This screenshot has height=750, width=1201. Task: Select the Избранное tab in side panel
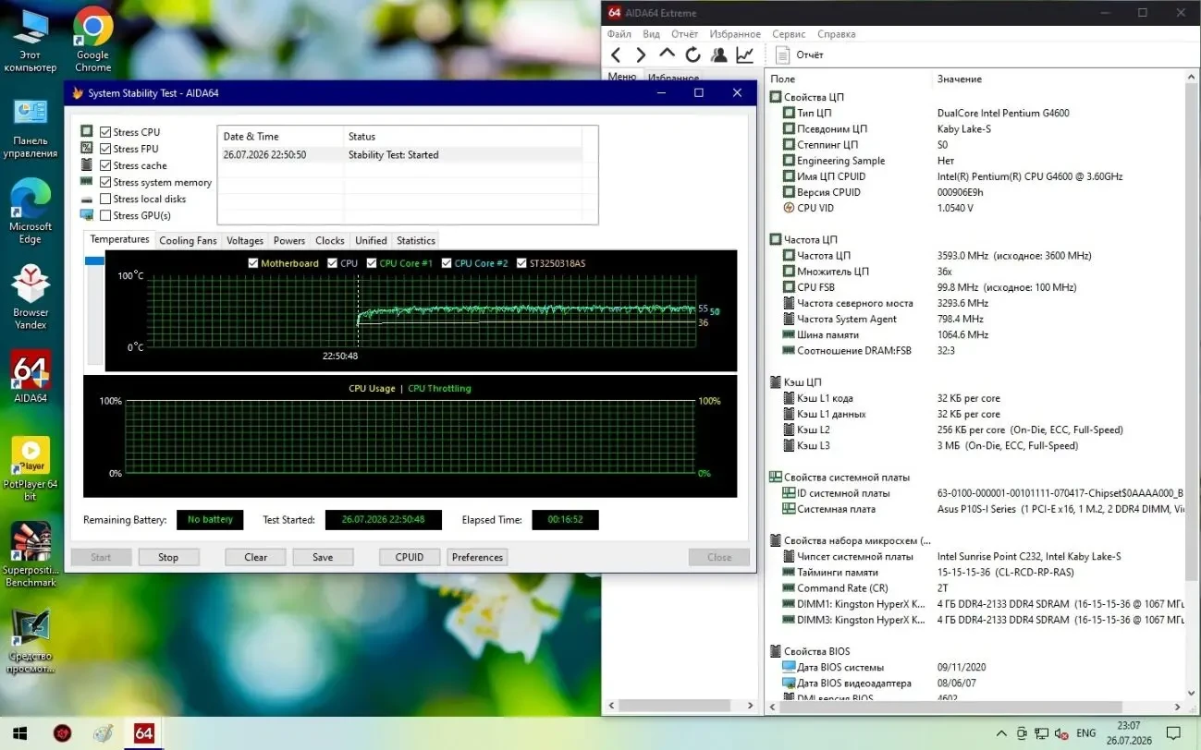pos(673,79)
